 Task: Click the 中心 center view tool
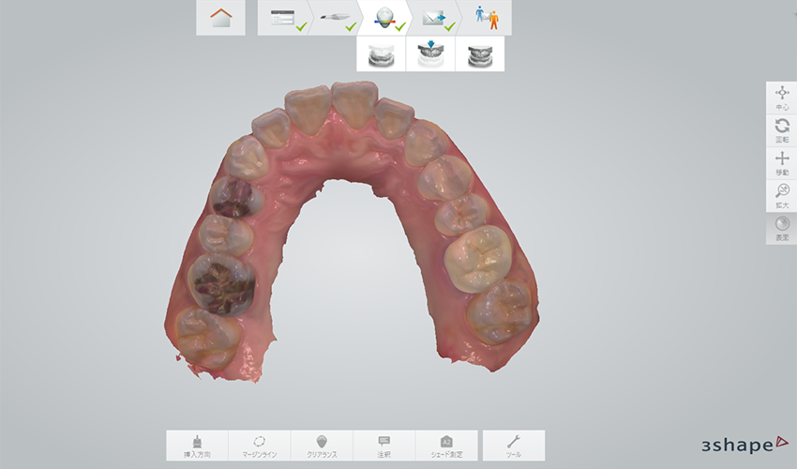(x=781, y=98)
